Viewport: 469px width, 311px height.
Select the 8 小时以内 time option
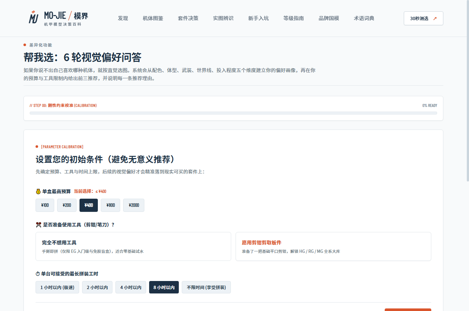click(164, 287)
